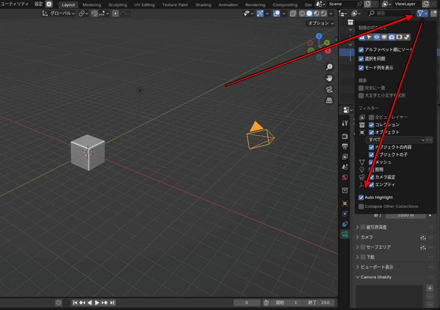Toggle camera view with the camera gizmo

[329, 89]
